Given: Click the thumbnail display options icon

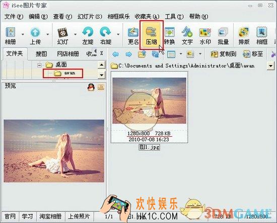Looking at the screenshot, I should pos(190,54).
